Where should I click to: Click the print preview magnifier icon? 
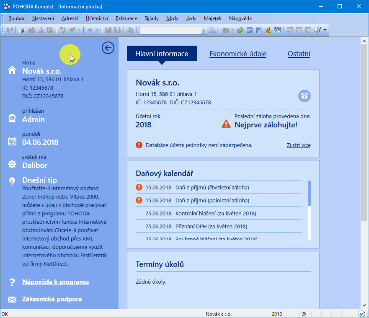click(41, 30)
